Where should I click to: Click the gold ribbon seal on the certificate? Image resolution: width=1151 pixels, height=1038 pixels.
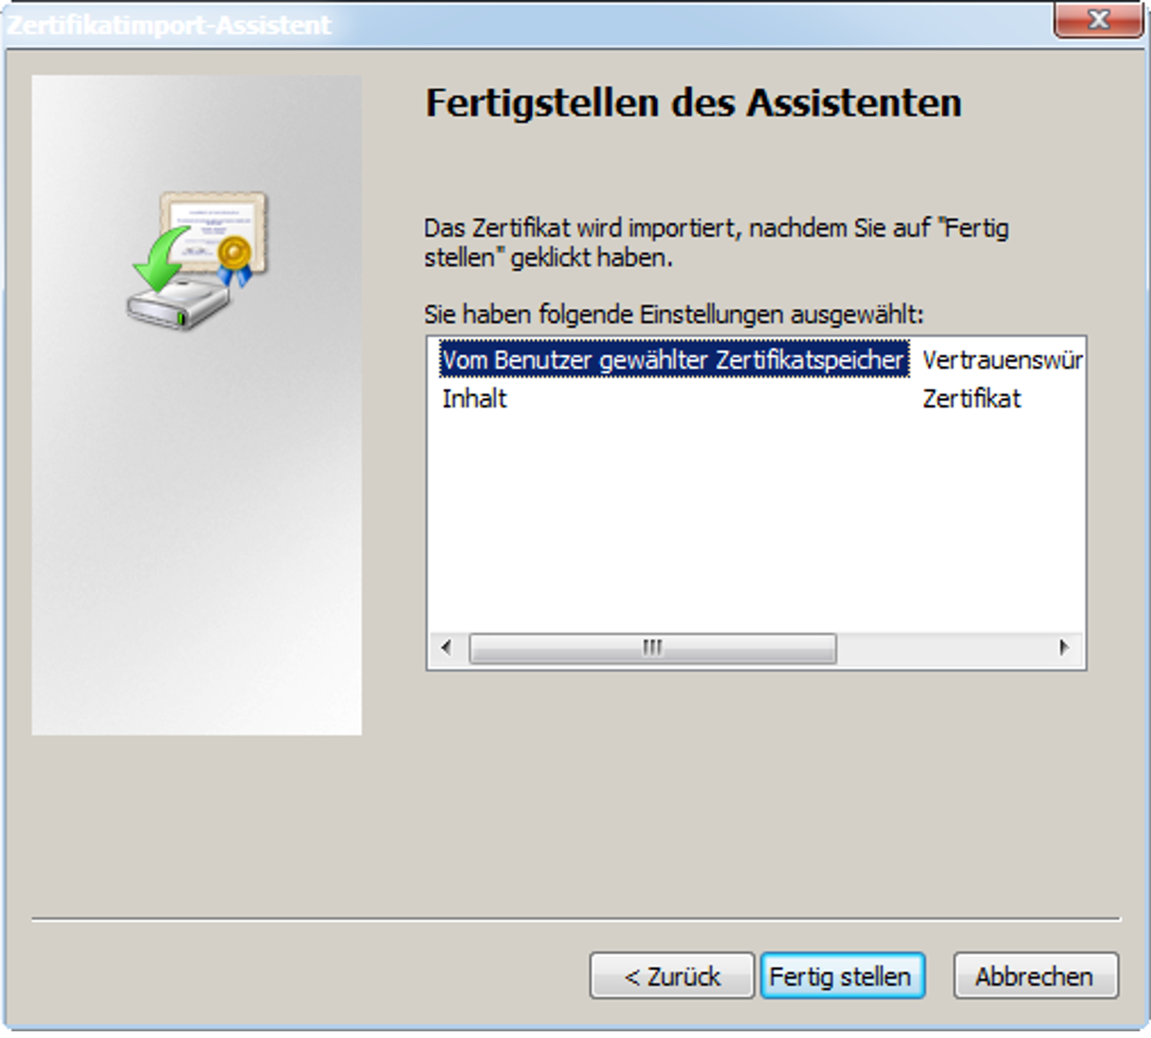(234, 260)
